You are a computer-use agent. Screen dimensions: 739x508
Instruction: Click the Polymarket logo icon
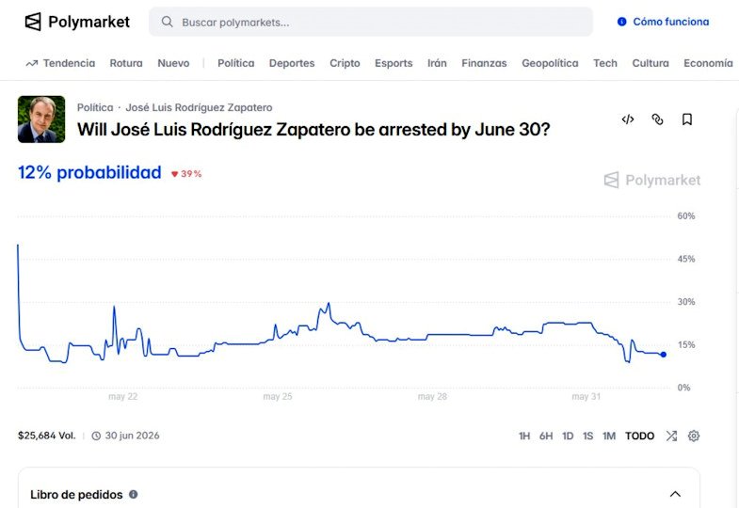click(33, 22)
